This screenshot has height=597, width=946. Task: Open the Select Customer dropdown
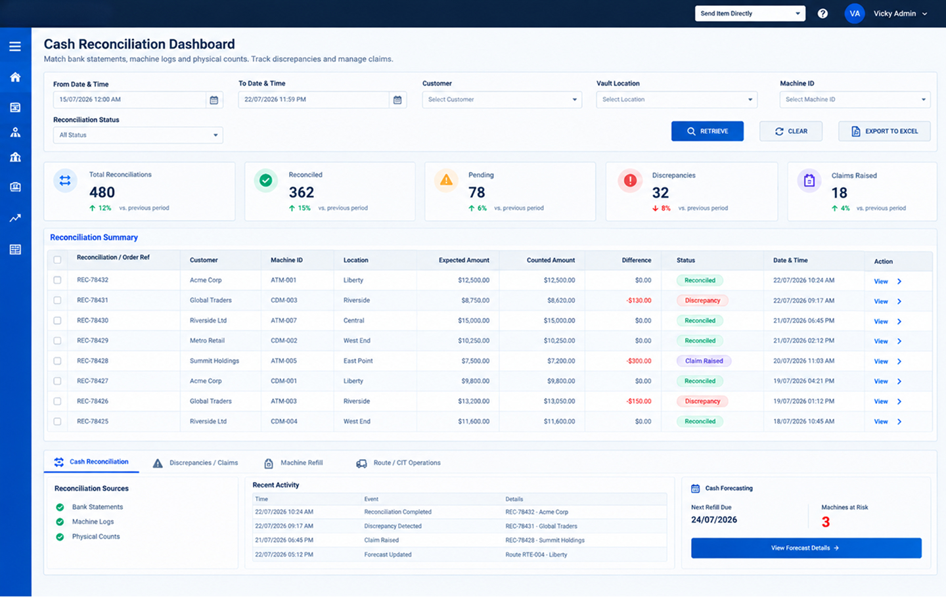(502, 100)
